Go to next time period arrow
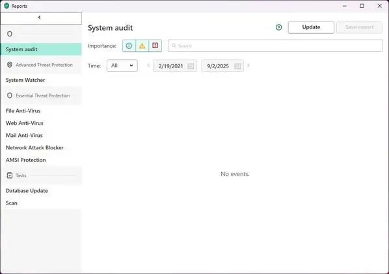The image size is (389, 274). click(x=248, y=66)
